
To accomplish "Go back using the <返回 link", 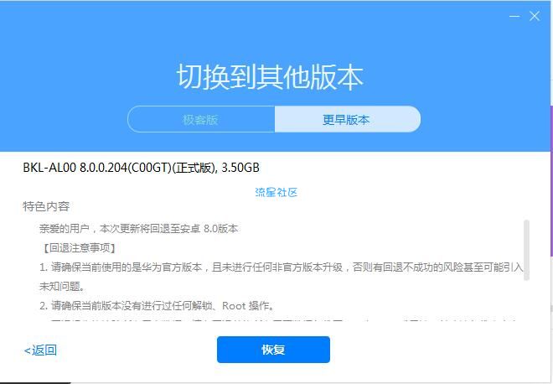I will [40, 350].
